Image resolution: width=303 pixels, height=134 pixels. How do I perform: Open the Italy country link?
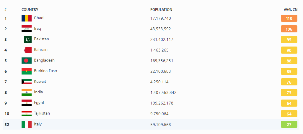coord(38,124)
